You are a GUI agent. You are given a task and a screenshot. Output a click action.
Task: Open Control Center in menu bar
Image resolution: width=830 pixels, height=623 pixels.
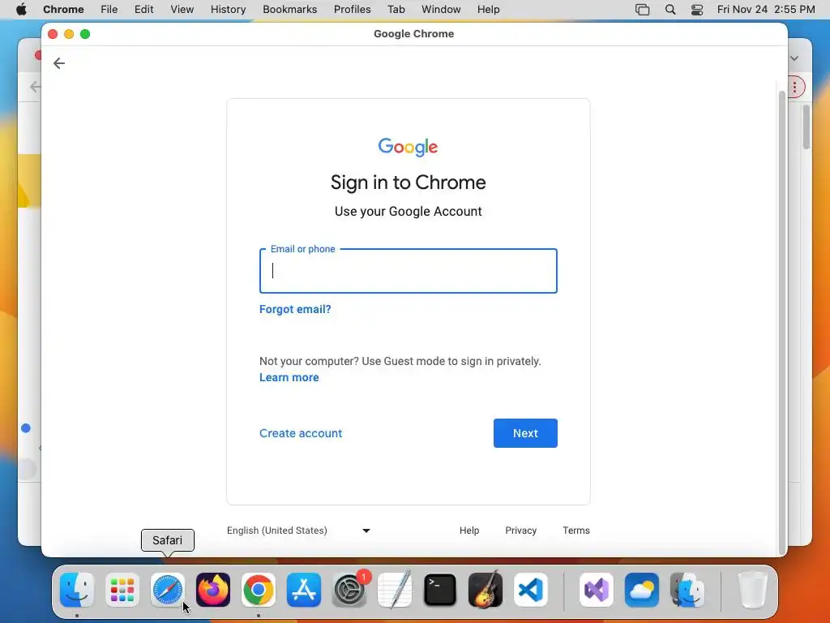click(697, 10)
